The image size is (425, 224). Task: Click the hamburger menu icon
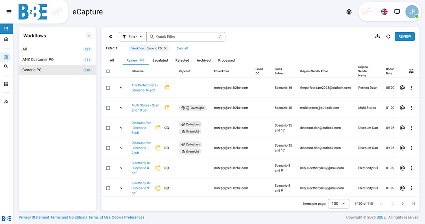coord(9,12)
